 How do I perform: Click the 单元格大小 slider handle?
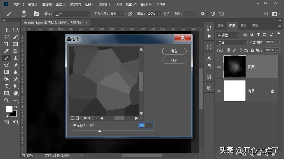click(x=100, y=131)
